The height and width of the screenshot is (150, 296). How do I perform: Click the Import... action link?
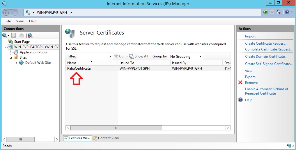pos(251,36)
